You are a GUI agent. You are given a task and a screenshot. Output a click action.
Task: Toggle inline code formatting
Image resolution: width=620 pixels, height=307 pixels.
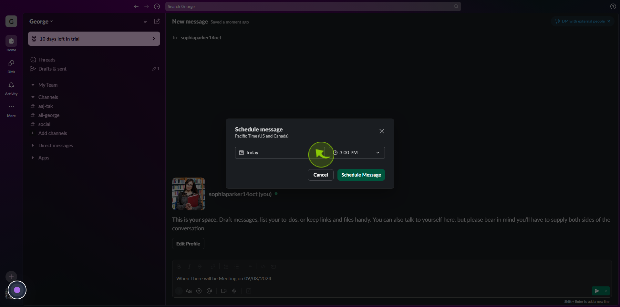coord(263,267)
